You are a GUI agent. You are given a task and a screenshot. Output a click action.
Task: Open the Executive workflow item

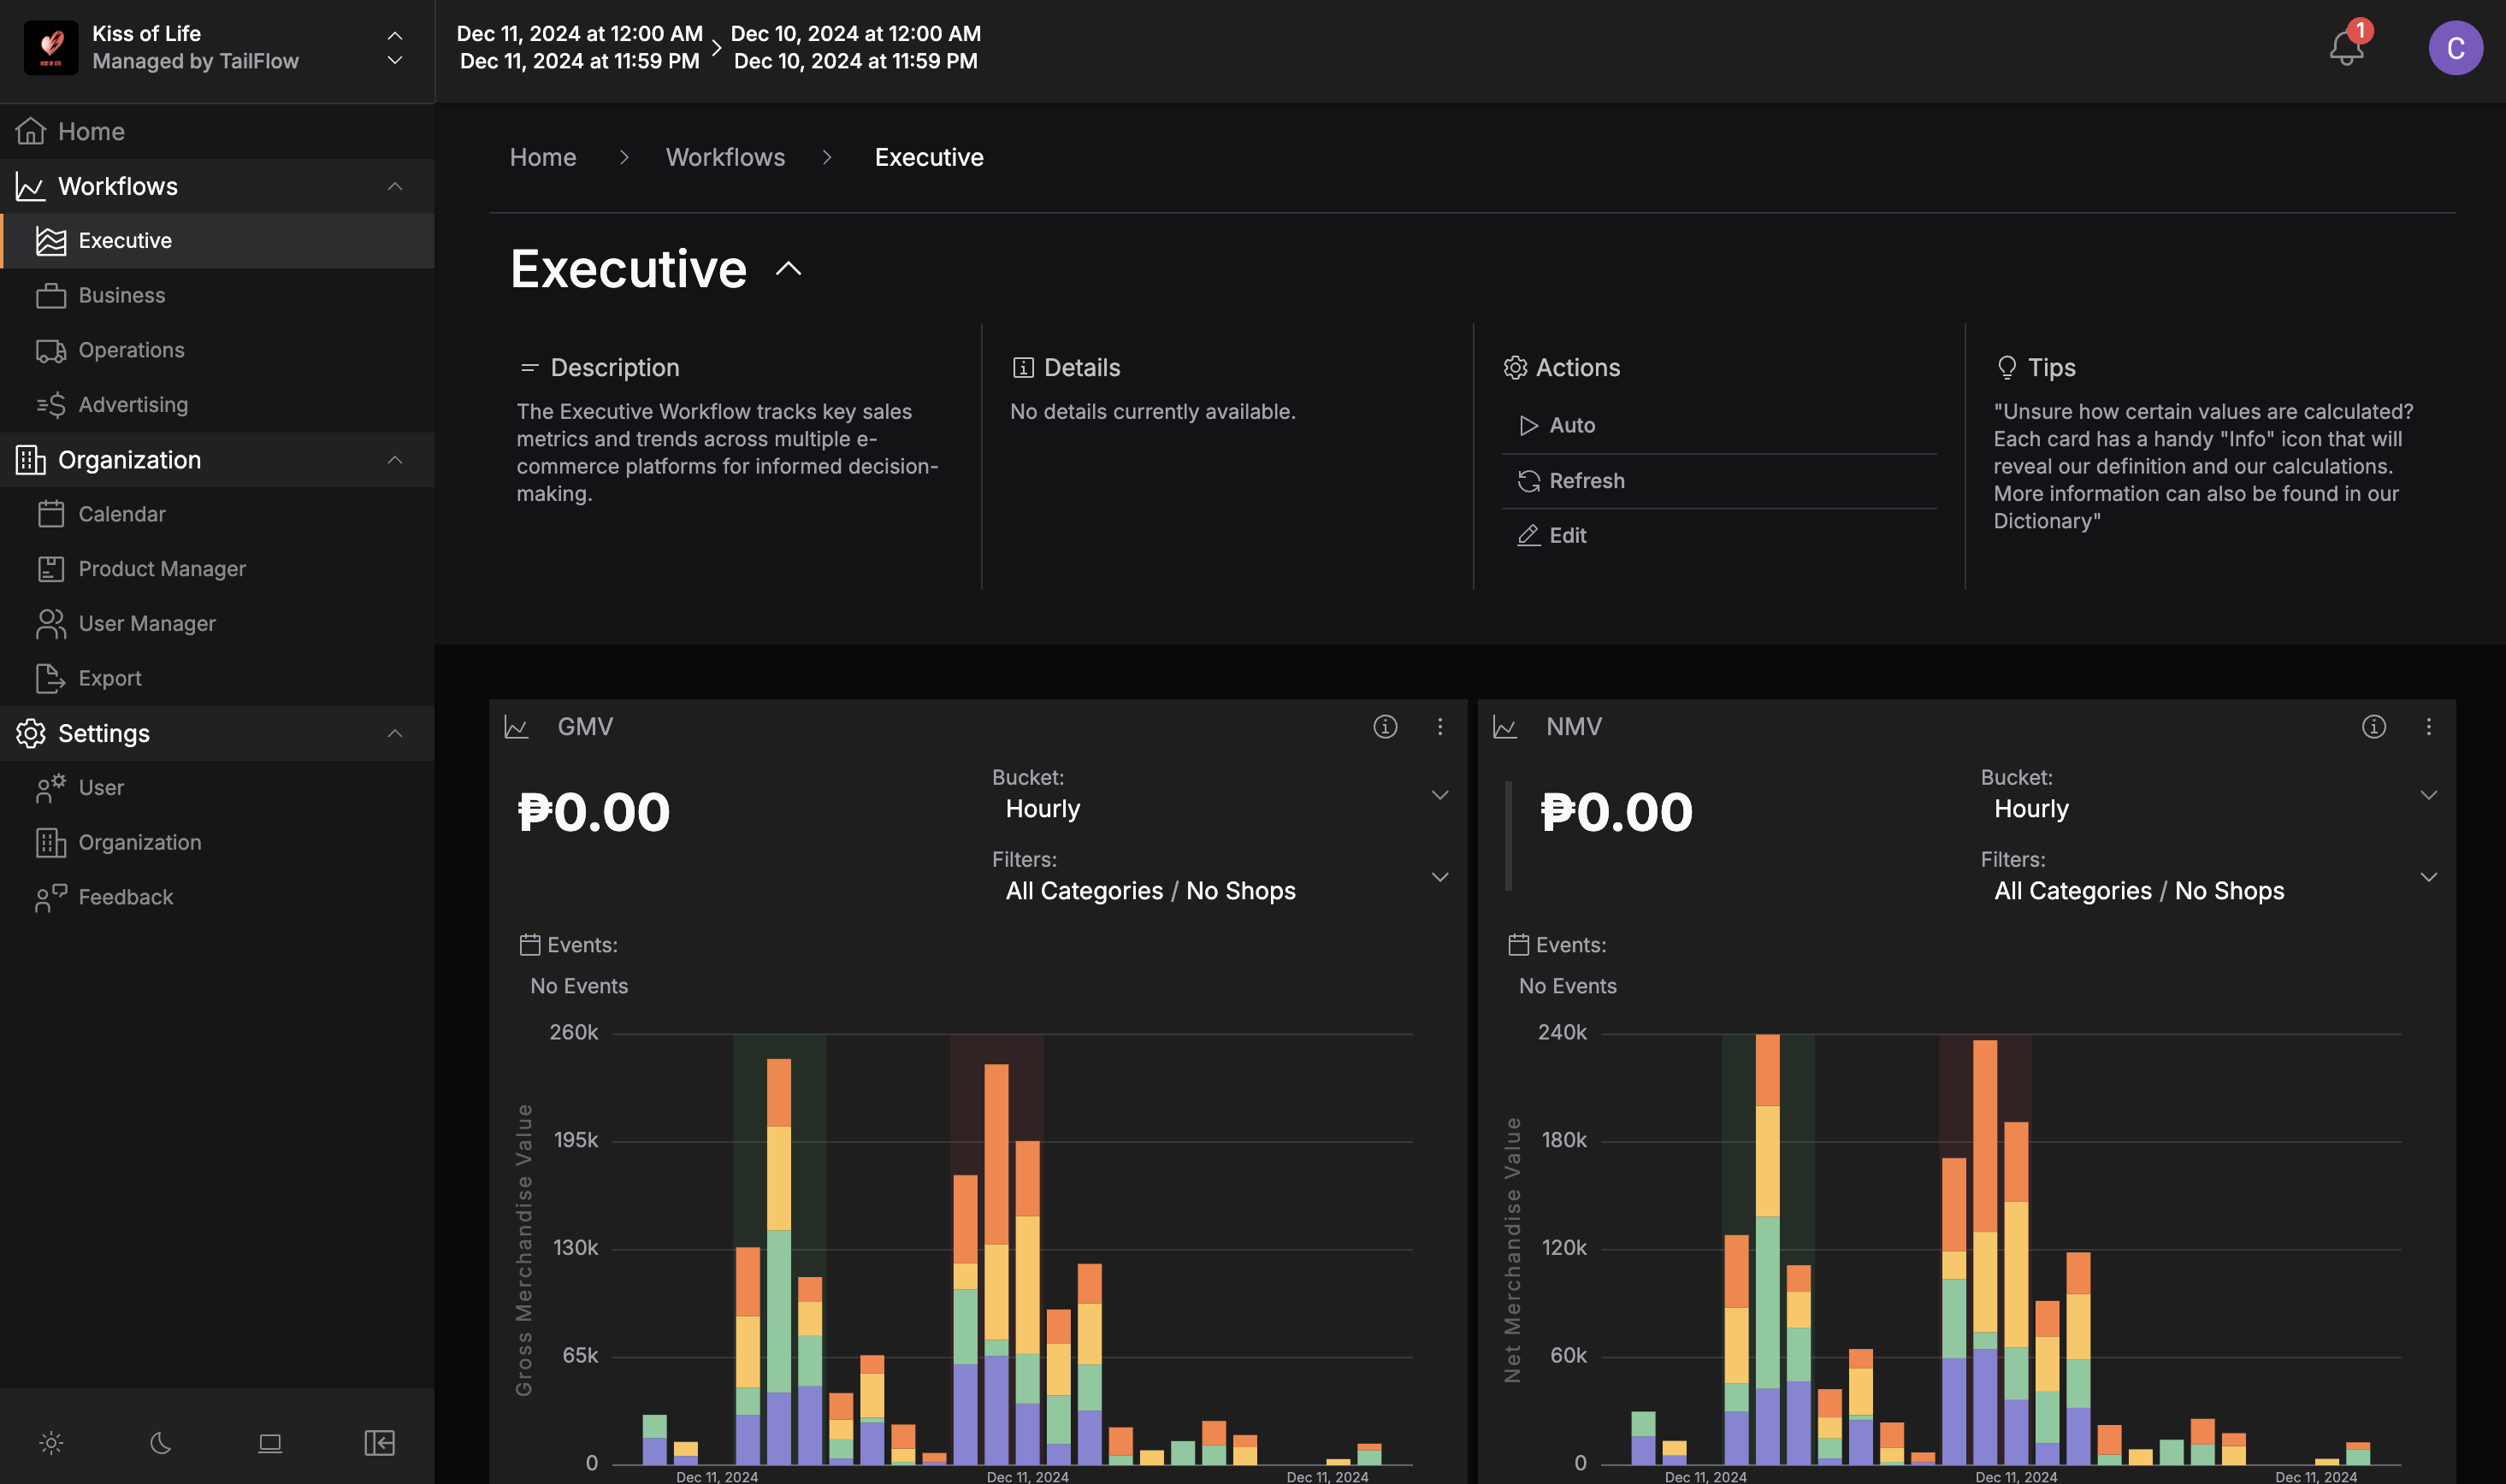coord(217,240)
